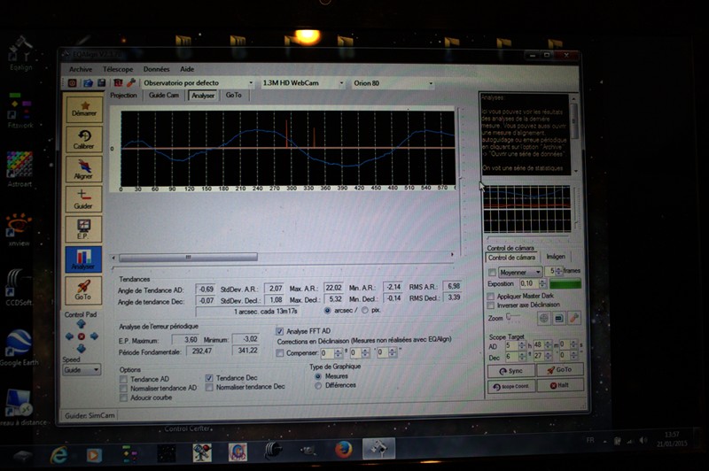Enable Adoucir courbe checkbox
The height and width of the screenshot is (471, 709).
123,398
